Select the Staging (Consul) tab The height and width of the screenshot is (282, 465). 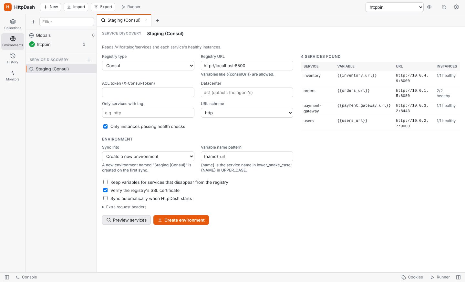pos(124,20)
